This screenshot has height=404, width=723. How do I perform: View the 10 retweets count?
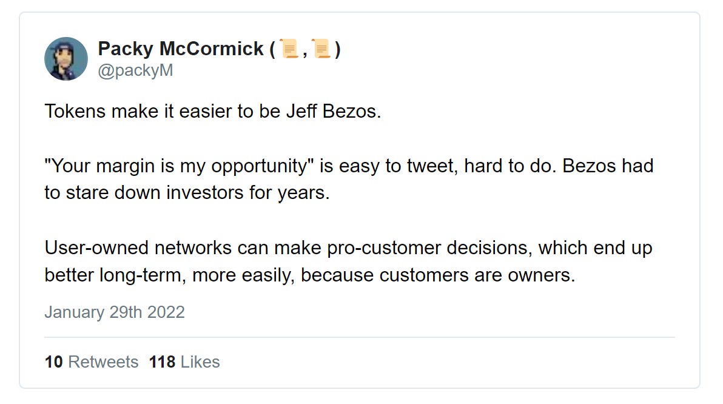(x=53, y=362)
